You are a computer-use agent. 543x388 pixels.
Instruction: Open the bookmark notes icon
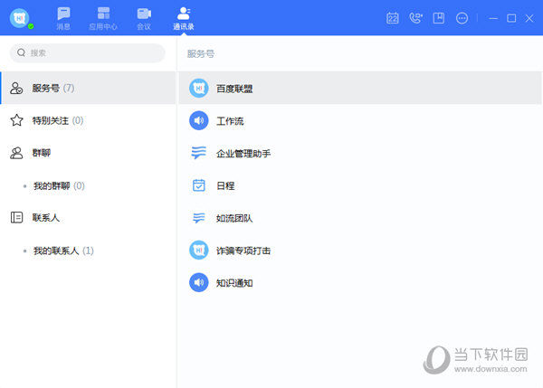click(438, 18)
